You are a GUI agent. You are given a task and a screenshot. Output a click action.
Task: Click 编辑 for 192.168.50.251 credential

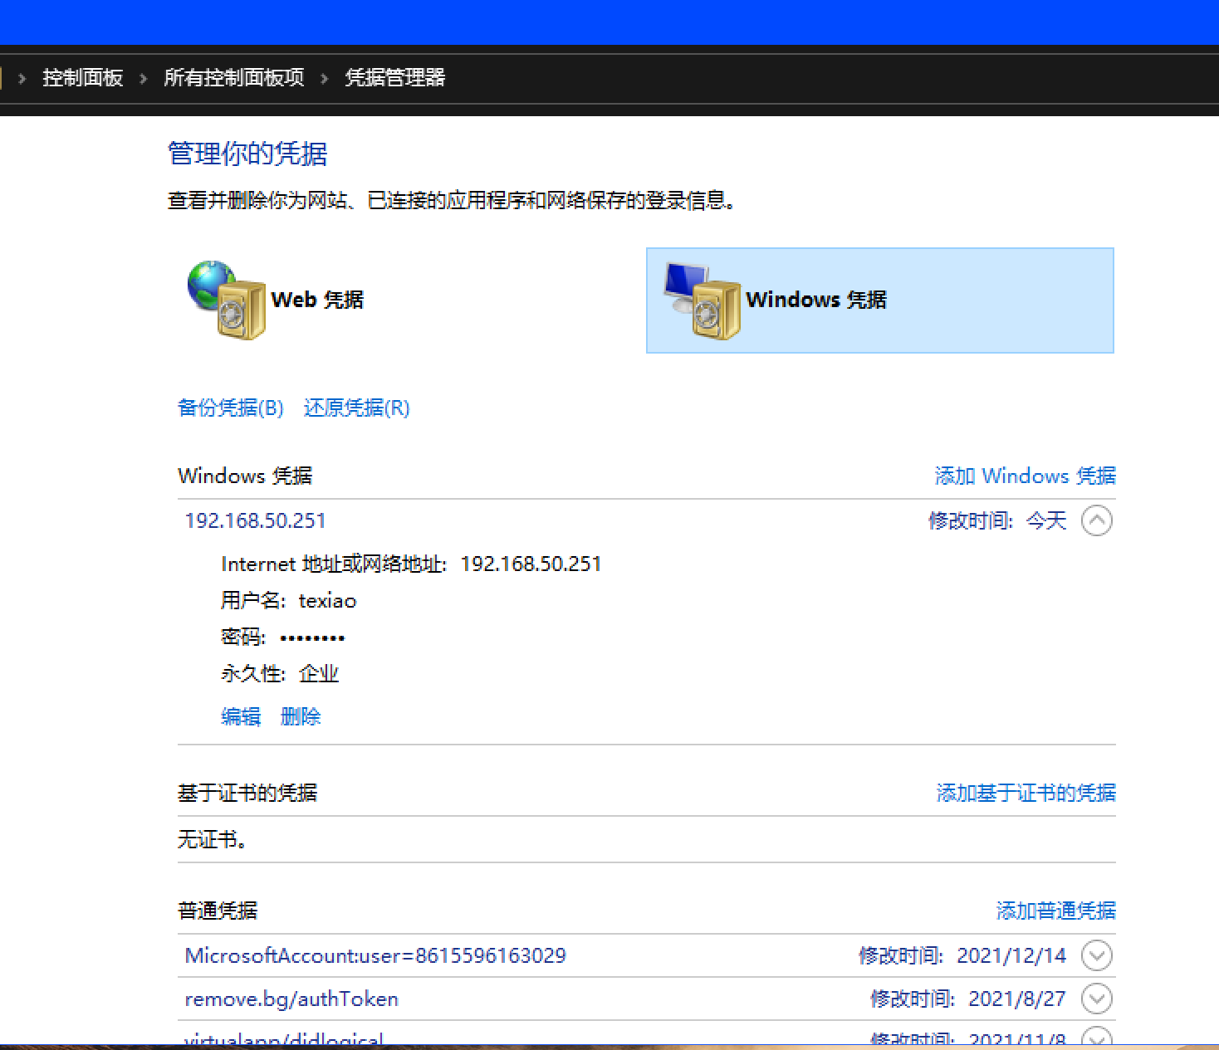pos(241,716)
